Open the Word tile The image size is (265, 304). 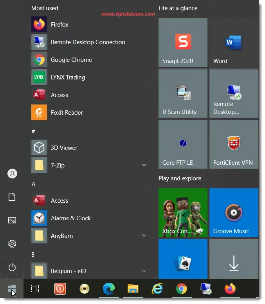pyautogui.click(x=234, y=43)
